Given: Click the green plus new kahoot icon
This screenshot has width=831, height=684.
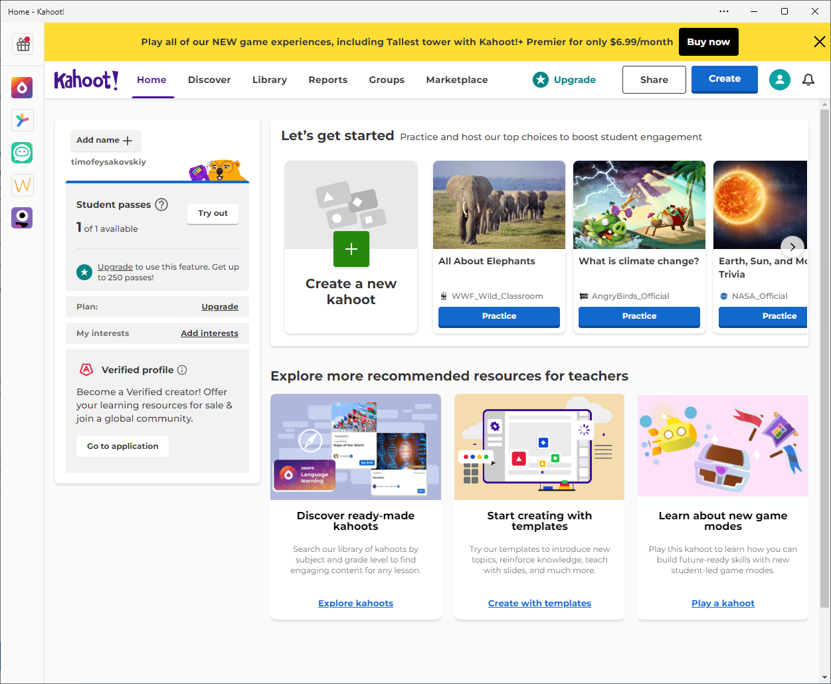Looking at the screenshot, I should click(x=351, y=249).
